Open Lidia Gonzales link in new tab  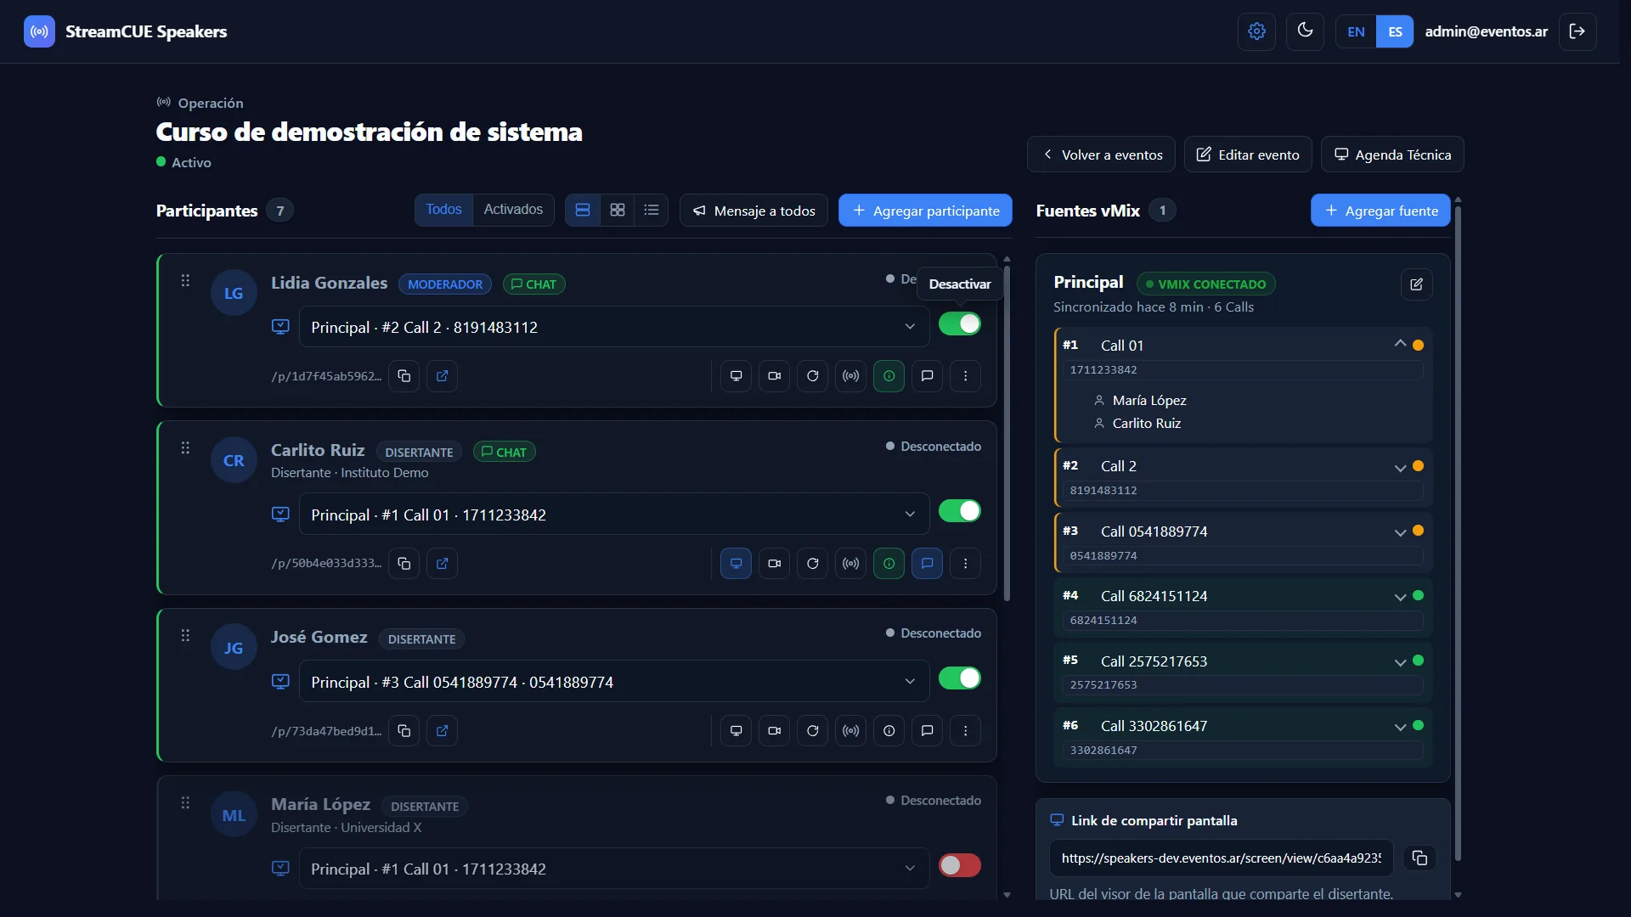pyautogui.click(x=443, y=376)
